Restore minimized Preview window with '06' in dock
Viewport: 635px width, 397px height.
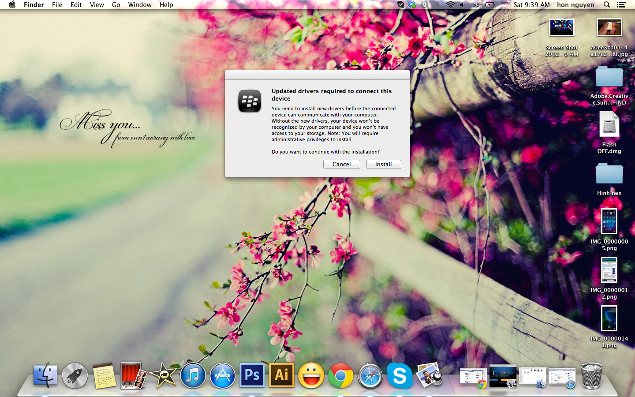[x=503, y=376]
